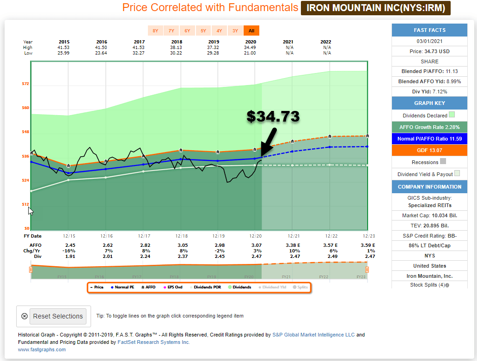Image resolution: width=477 pixels, height=361 pixels.
Task: Click the COMPANY INFORMATION header
Action: click(x=429, y=187)
